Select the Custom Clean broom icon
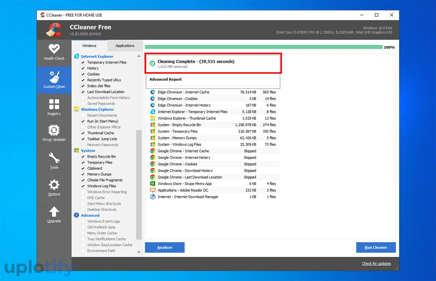Viewport: 436px width, 281px height. tap(54, 77)
